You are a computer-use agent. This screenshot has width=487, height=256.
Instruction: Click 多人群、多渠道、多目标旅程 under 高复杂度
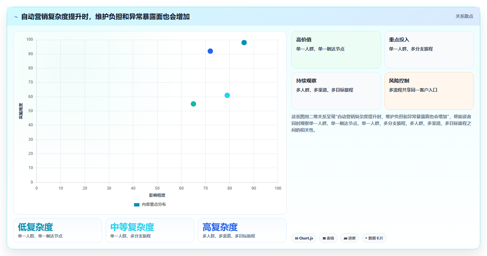[229, 236]
